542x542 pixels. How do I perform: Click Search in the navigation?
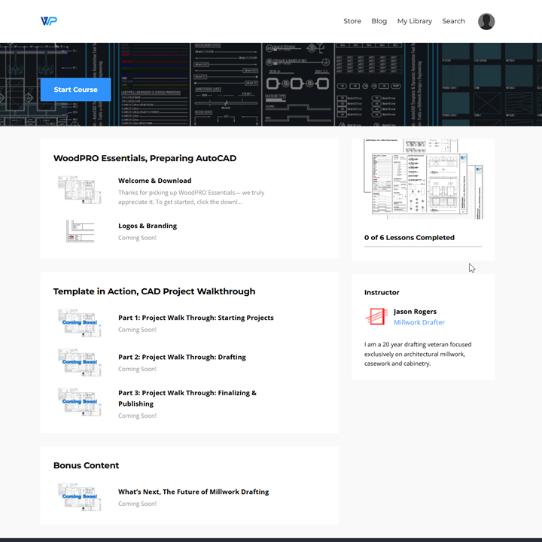pyautogui.click(x=453, y=21)
